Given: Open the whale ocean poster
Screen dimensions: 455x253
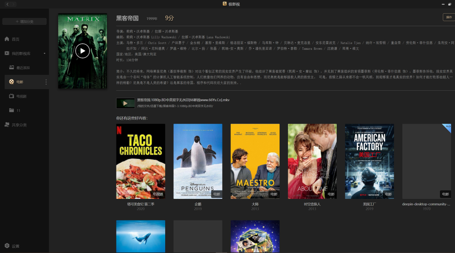Looking at the screenshot, I should 141,236.
